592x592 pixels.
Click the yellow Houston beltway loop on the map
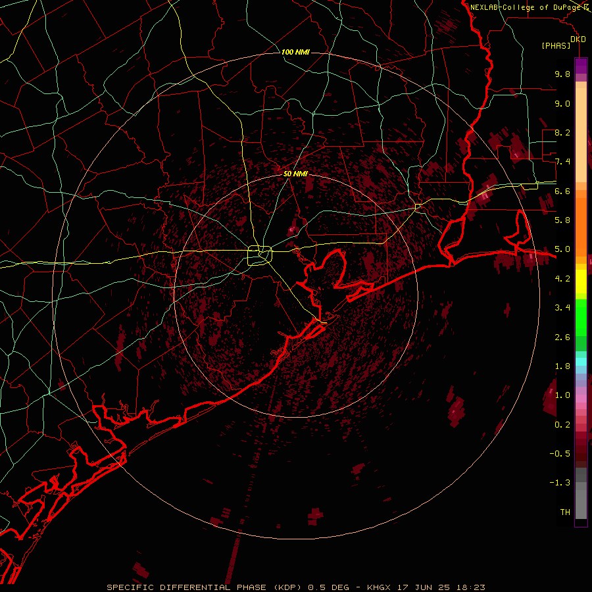click(260, 255)
